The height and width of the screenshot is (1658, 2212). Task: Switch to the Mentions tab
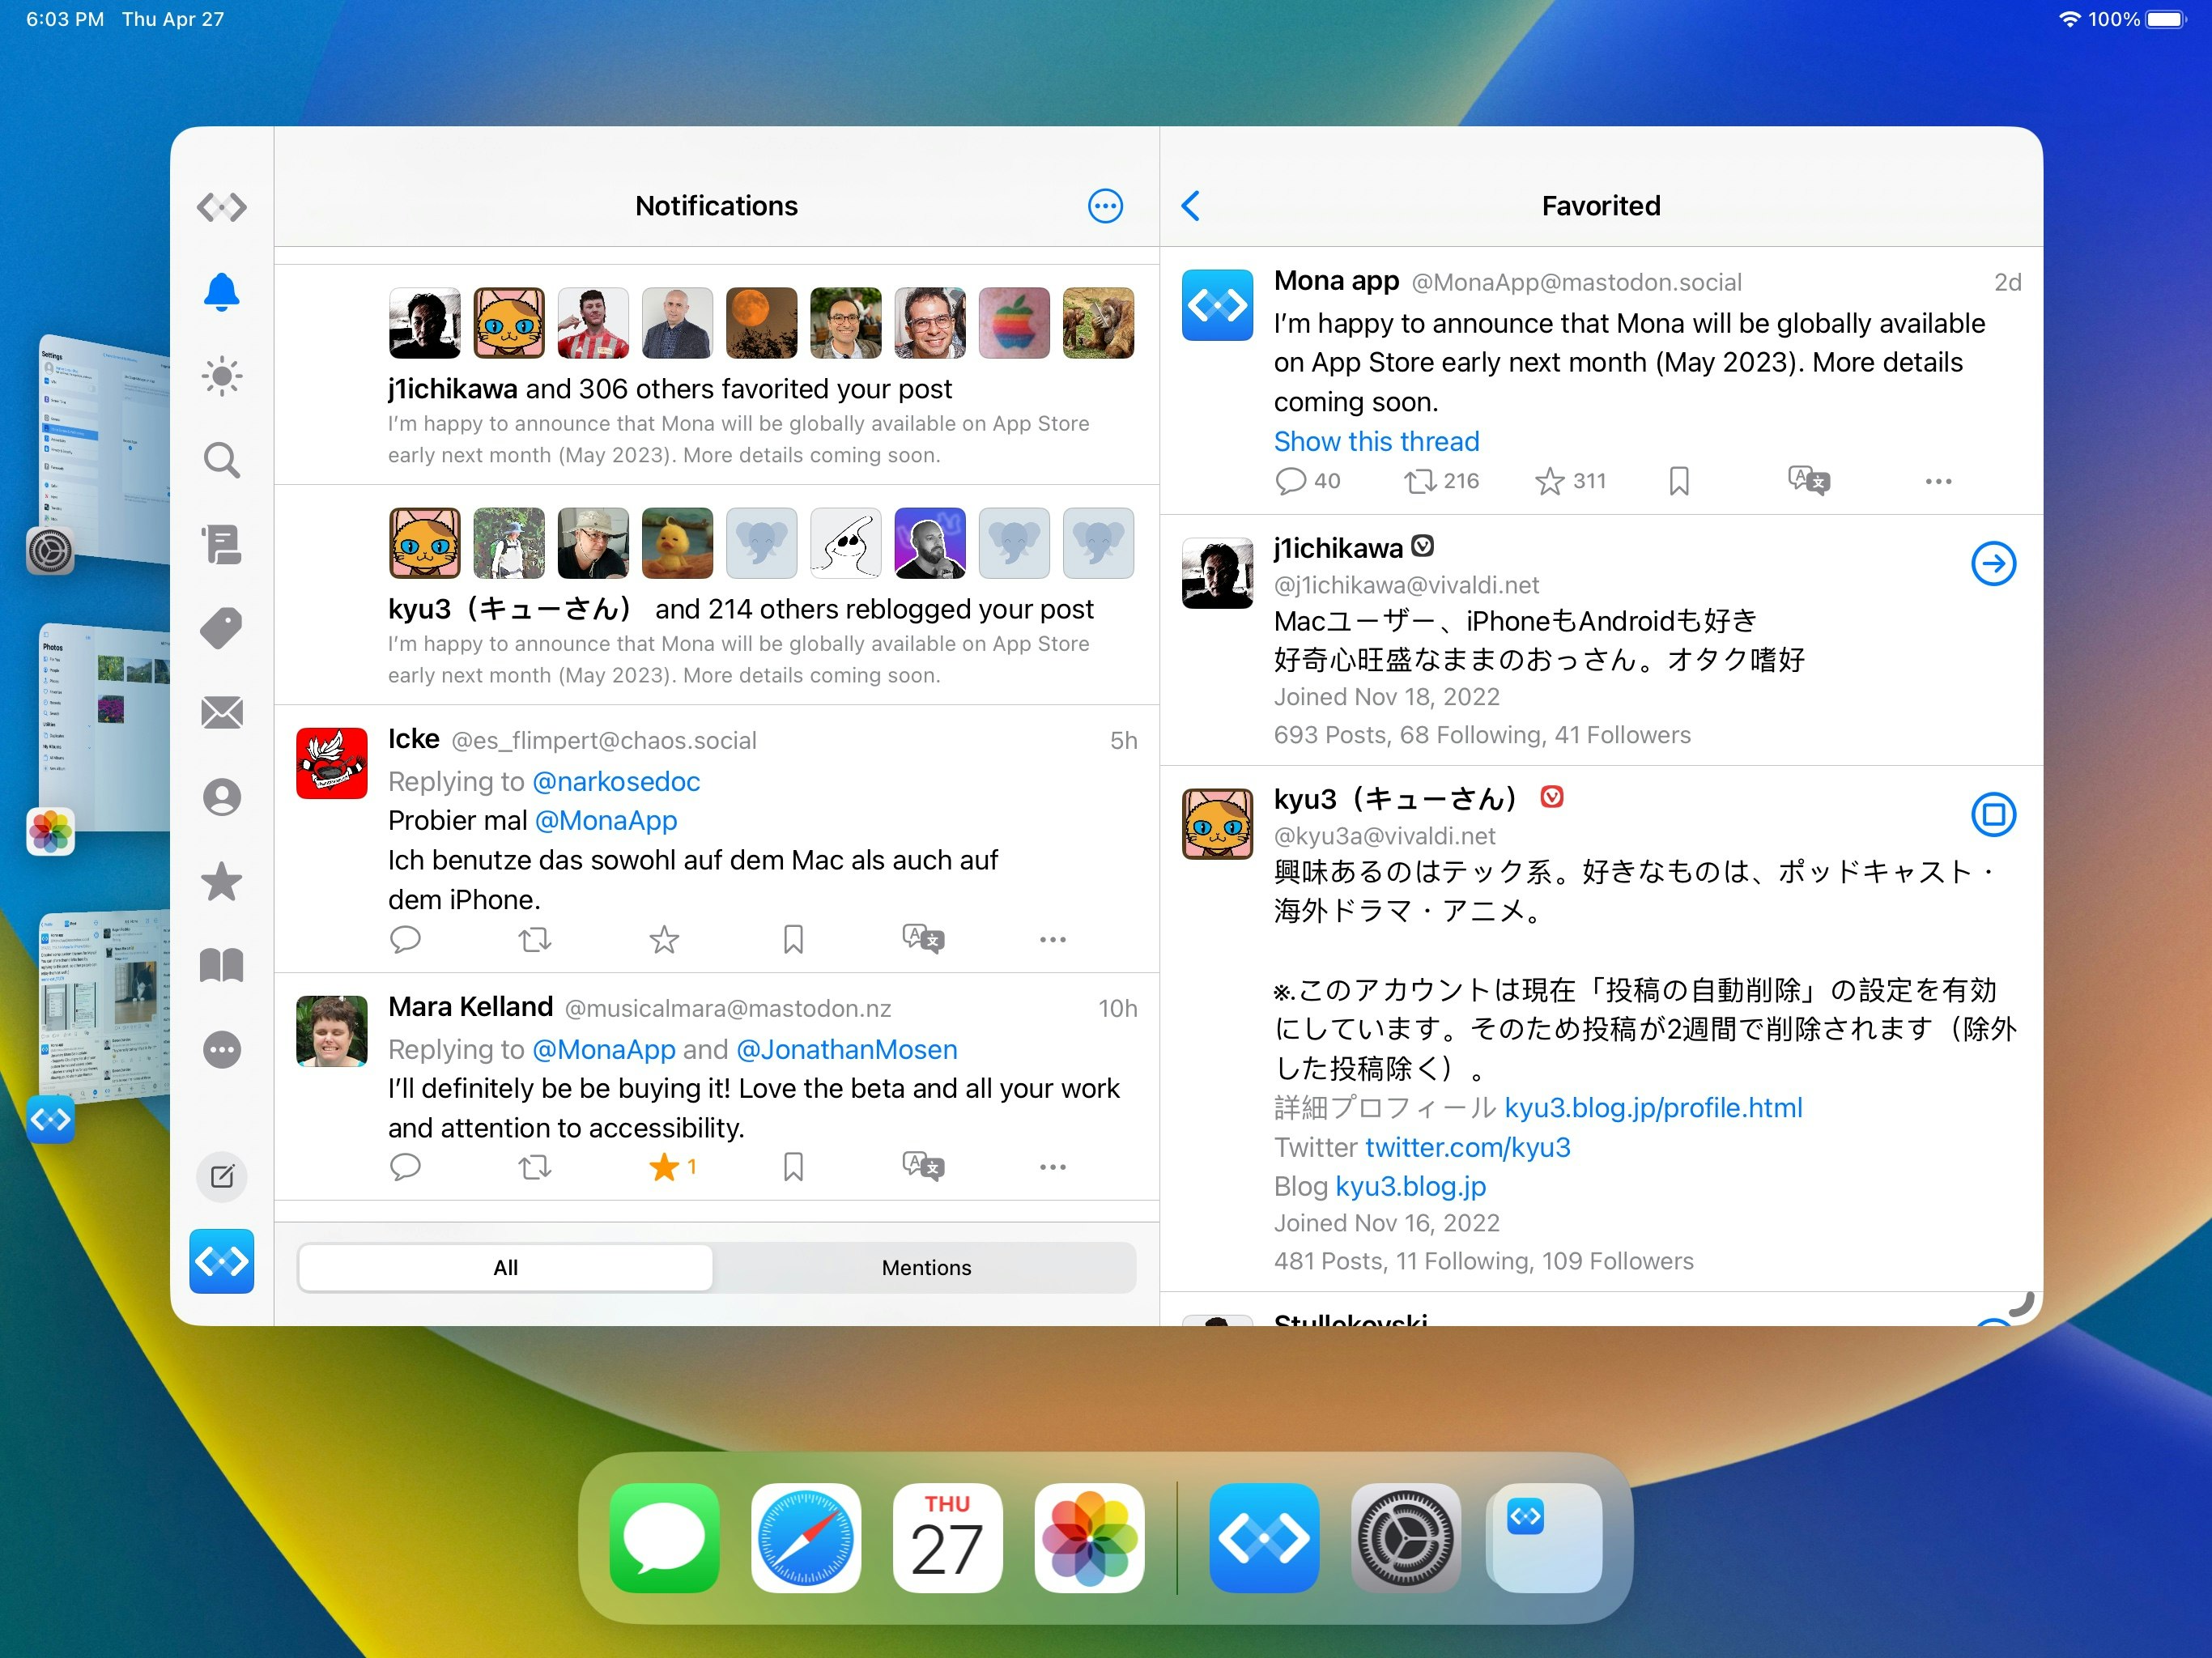(926, 1267)
